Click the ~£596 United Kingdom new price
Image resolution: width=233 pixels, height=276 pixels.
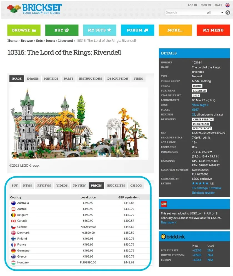pyautogui.click(x=197, y=255)
